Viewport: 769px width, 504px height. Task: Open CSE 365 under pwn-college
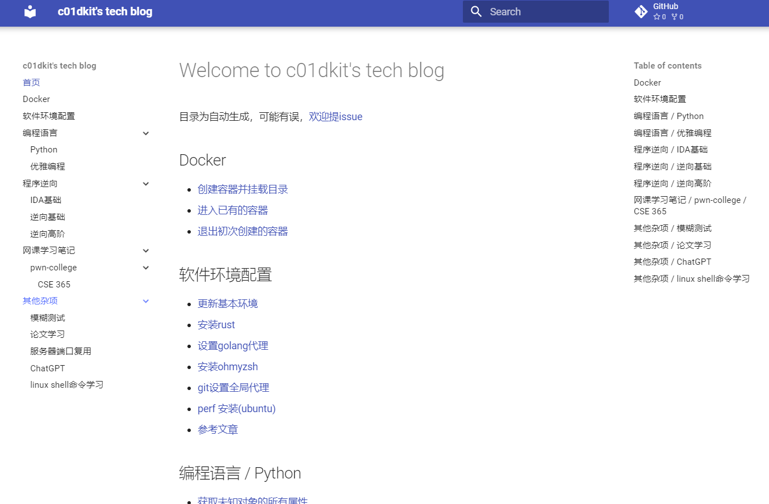54,284
